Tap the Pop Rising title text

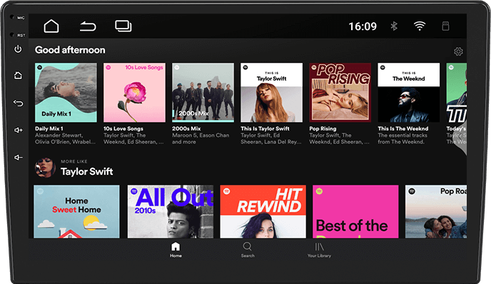point(323,128)
